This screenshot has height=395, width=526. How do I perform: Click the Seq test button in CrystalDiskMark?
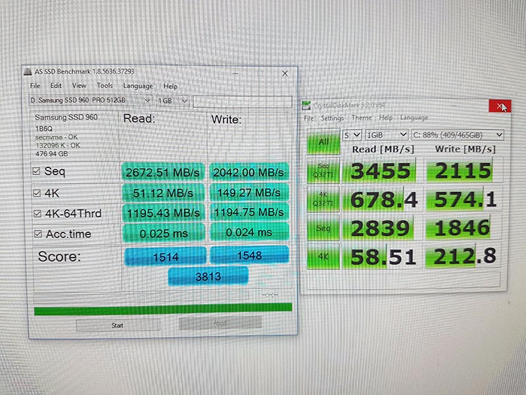(x=323, y=228)
